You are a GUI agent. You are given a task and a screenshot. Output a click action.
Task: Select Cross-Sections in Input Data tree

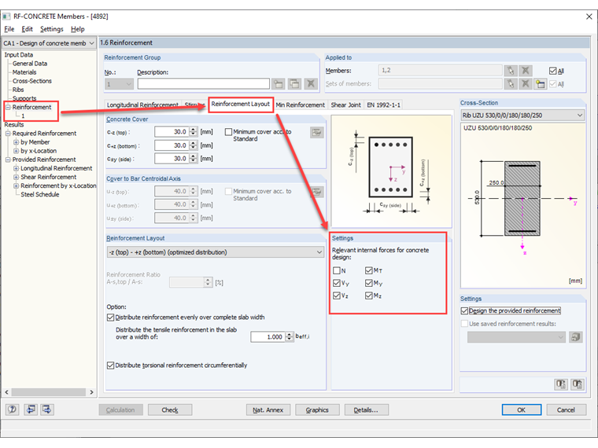coord(31,81)
